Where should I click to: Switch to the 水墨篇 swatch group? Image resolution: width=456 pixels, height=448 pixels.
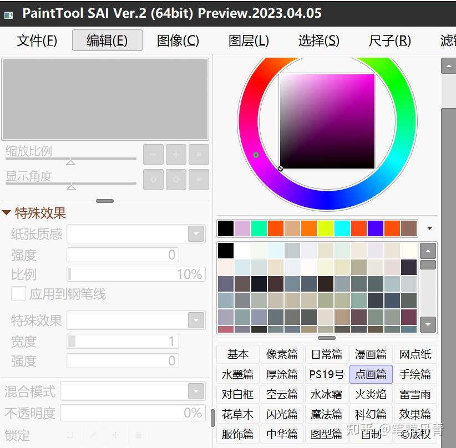(237, 374)
